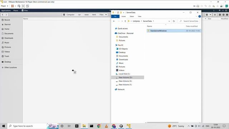Image resolution: width=229 pixels, height=129 pixels.
Task: Click Send Ctrl+Alt+Del icon in VMware toolbar
Action: coord(19,6)
